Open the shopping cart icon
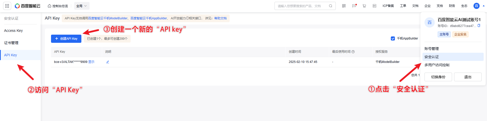The height and width of the screenshot is (121, 487). point(364,6)
